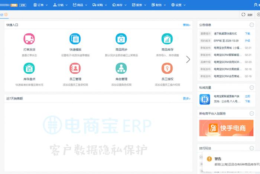260x174 pixels.
Task: Click the 电商宝 blue app logo in 私域流量
Action: pos(205,99)
